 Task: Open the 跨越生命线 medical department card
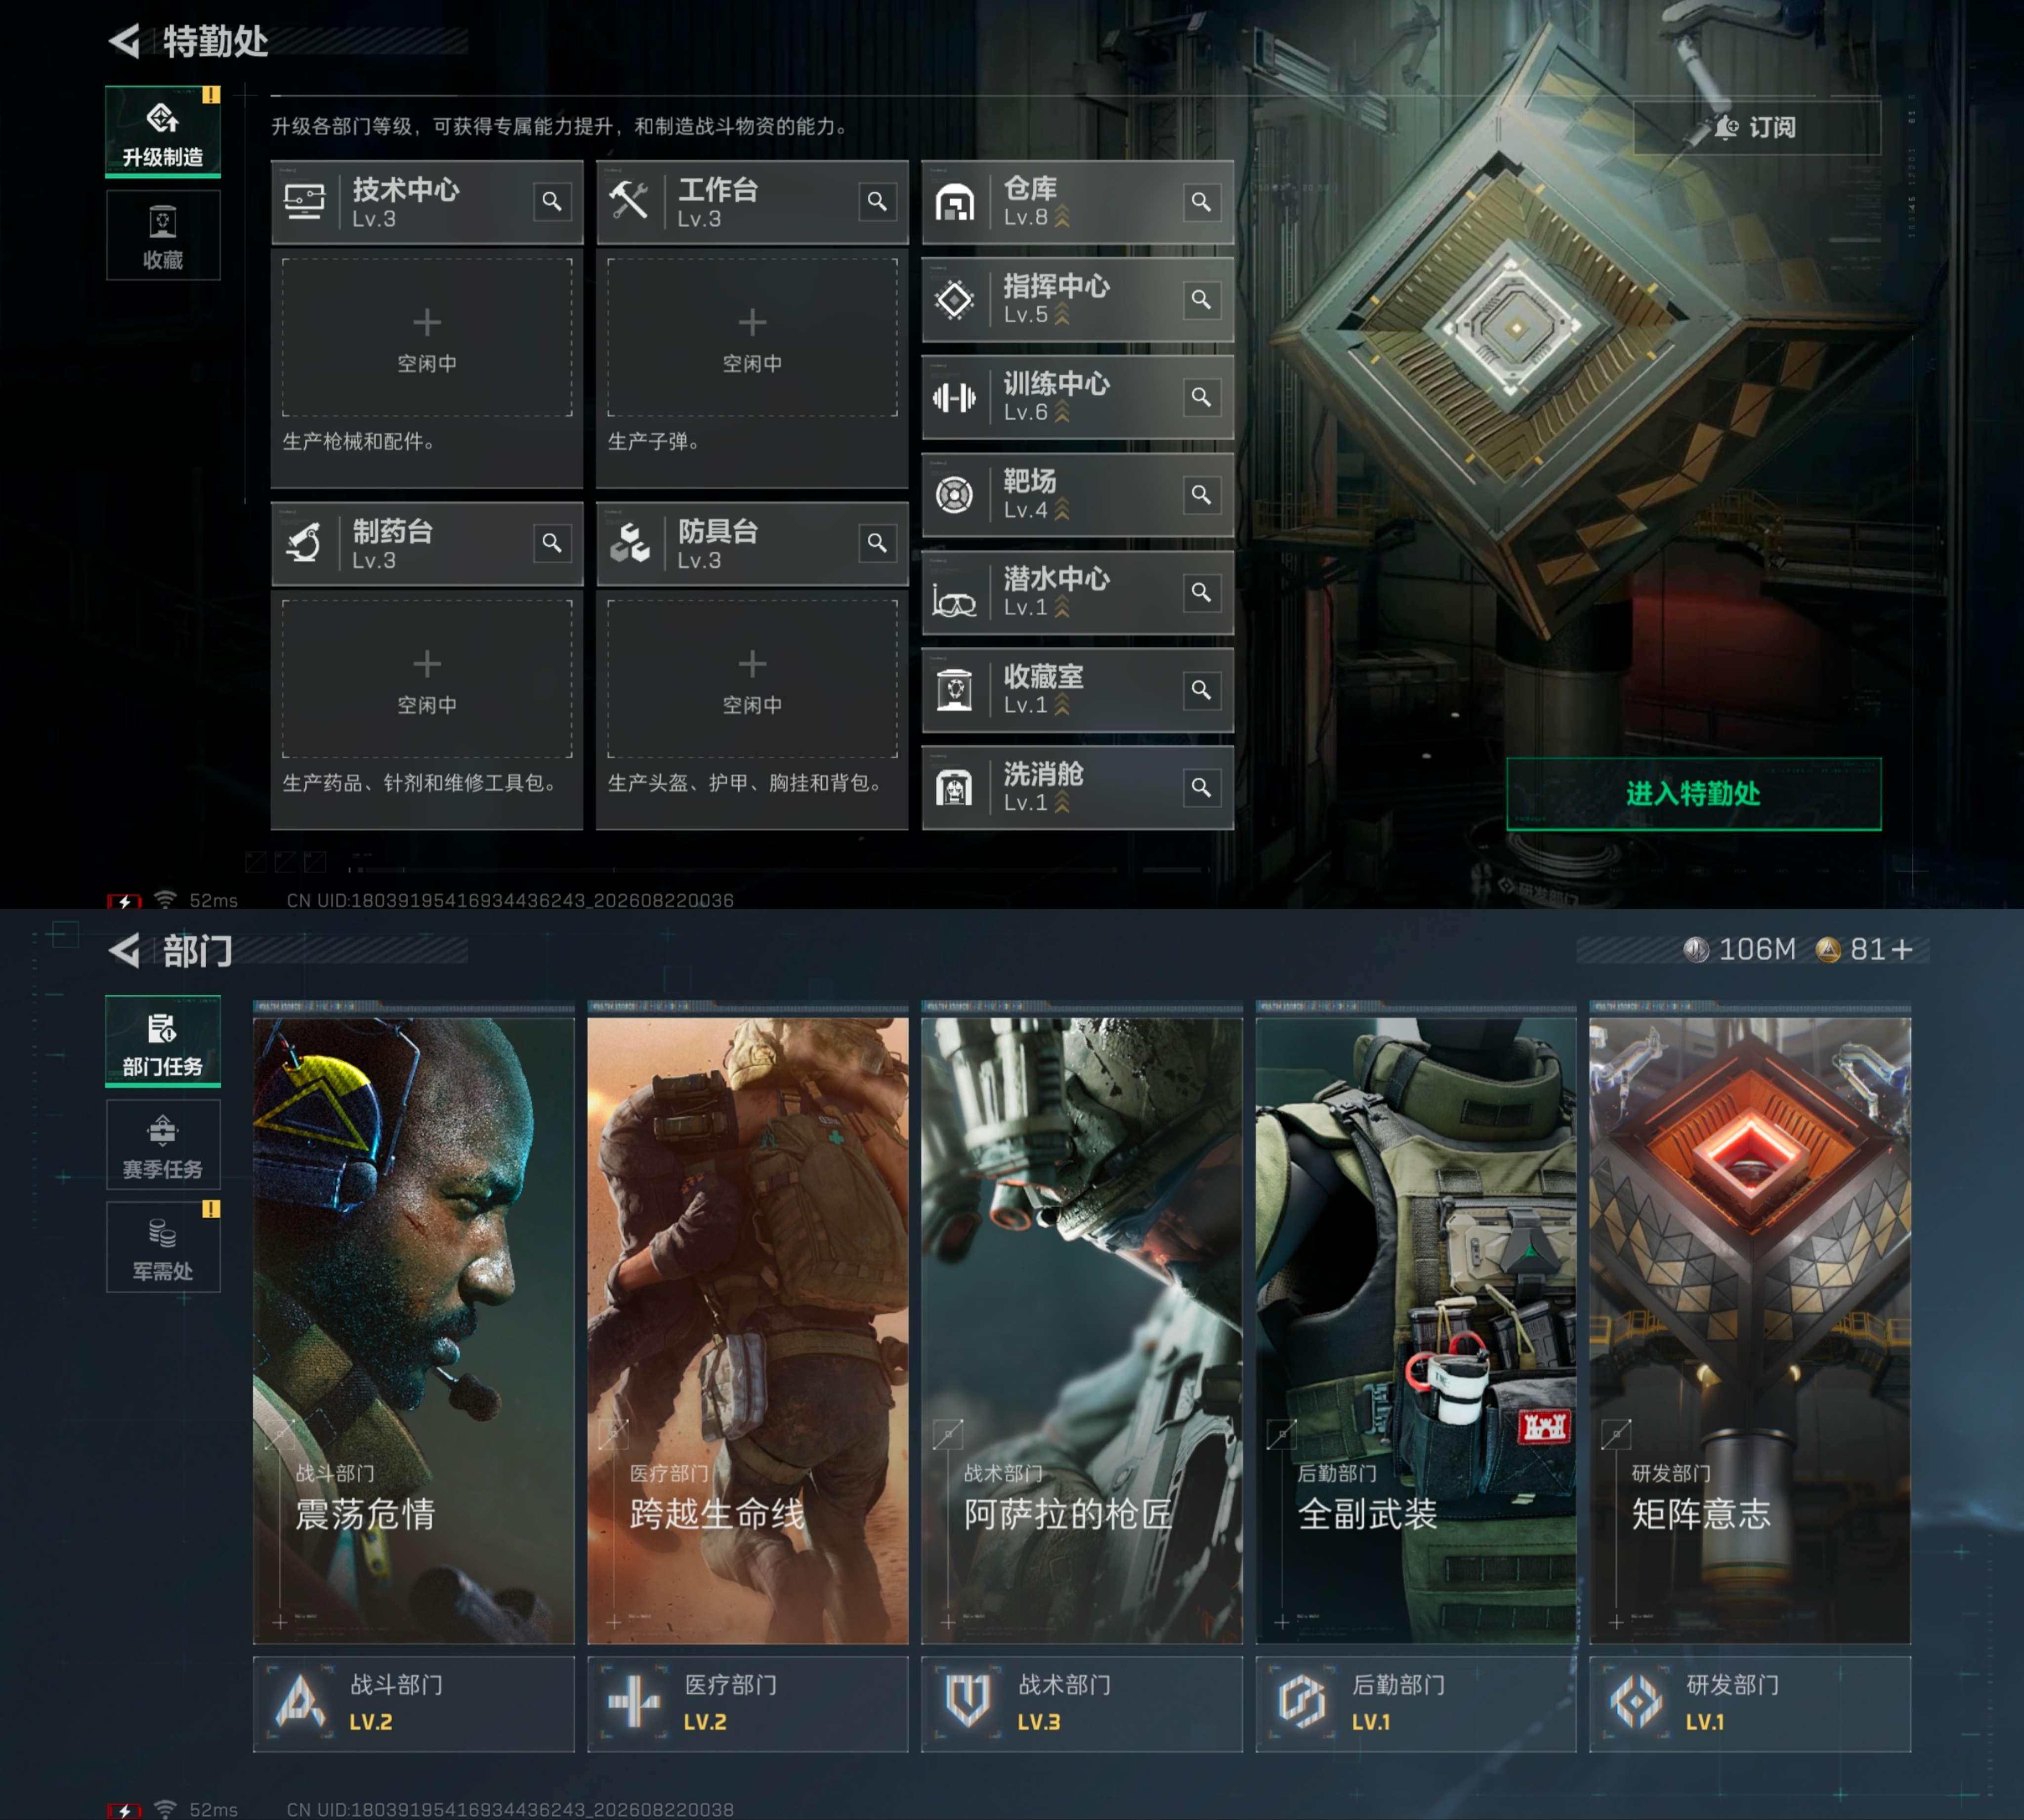pos(748,1330)
